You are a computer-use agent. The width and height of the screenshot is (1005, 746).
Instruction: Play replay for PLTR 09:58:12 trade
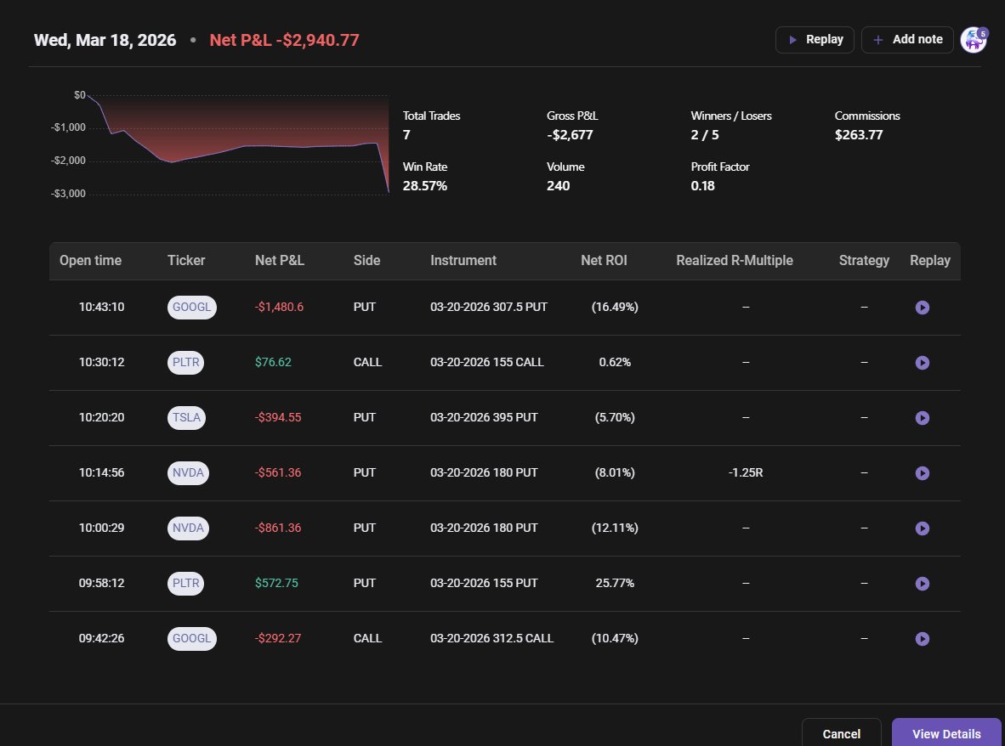[923, 584]
